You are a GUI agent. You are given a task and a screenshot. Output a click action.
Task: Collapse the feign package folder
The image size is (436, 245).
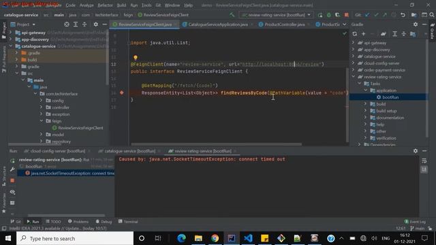click(x=41, y=121)
